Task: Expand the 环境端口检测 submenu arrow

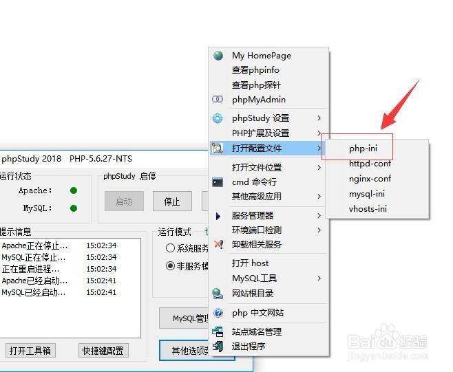Action: [319, 230]
